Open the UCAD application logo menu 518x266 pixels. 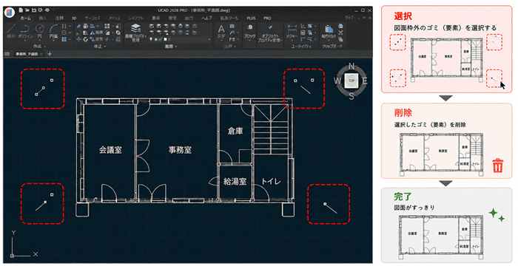pos(10,13)
